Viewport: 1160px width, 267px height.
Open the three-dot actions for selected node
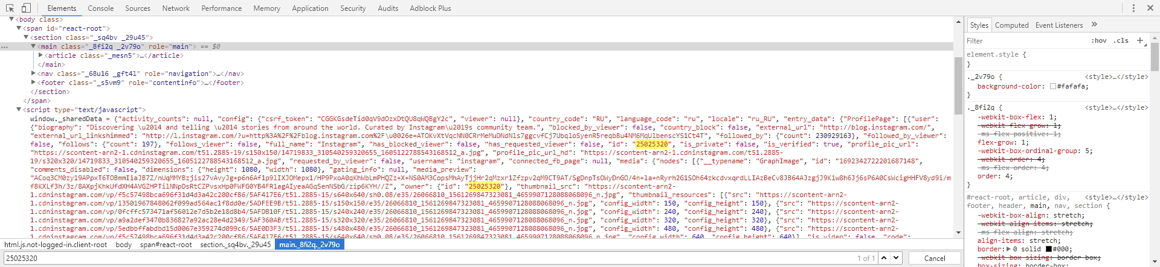tap(4, 47)
